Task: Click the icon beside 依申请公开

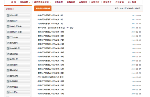Action: [8, 48]
